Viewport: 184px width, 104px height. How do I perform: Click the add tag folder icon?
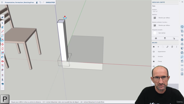tap(163, 47)
